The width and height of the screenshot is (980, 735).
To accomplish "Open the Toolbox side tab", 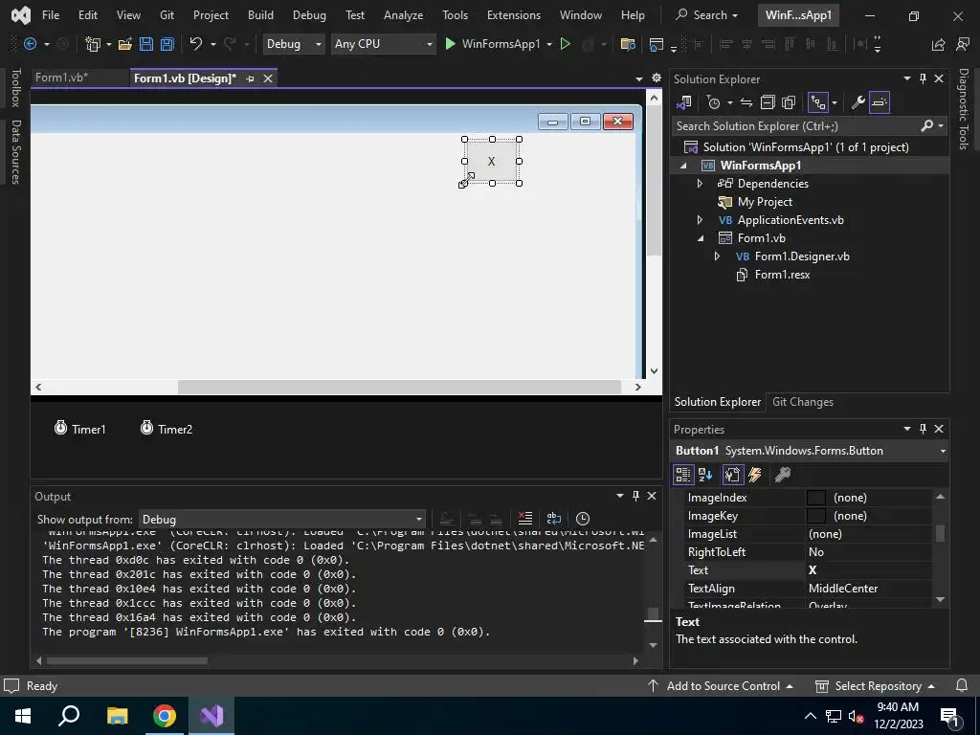I will point(16,87).
